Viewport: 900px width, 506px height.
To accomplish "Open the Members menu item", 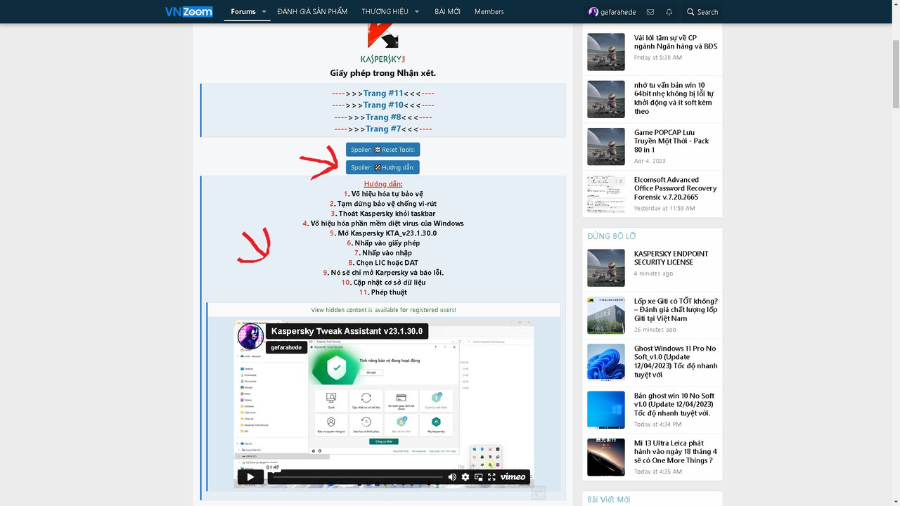I will [489, 12].
